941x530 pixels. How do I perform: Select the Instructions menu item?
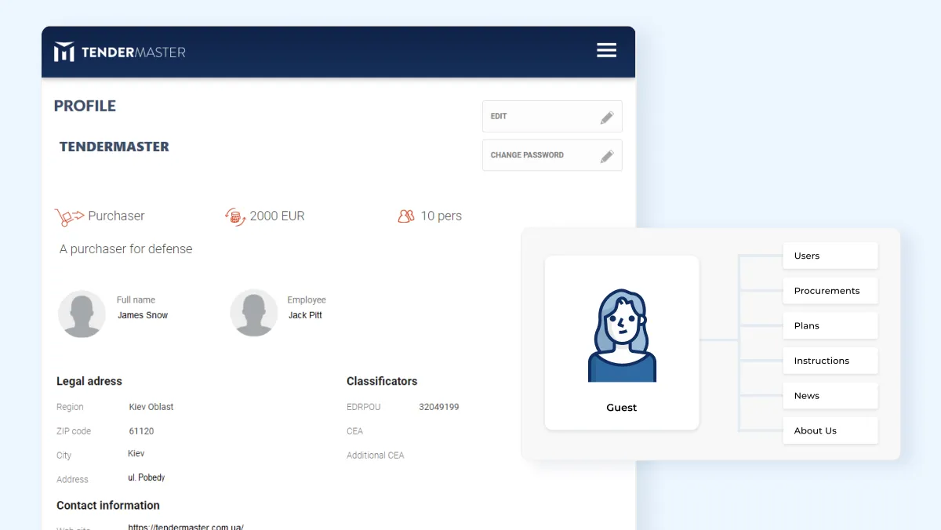pos(830,361)
